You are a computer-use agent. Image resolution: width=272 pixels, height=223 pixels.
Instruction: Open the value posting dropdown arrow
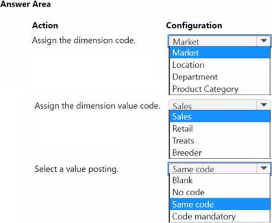click(263, 169)
